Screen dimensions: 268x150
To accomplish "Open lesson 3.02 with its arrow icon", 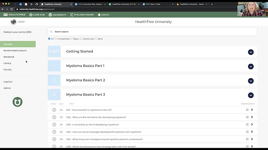I will point(252,117).
